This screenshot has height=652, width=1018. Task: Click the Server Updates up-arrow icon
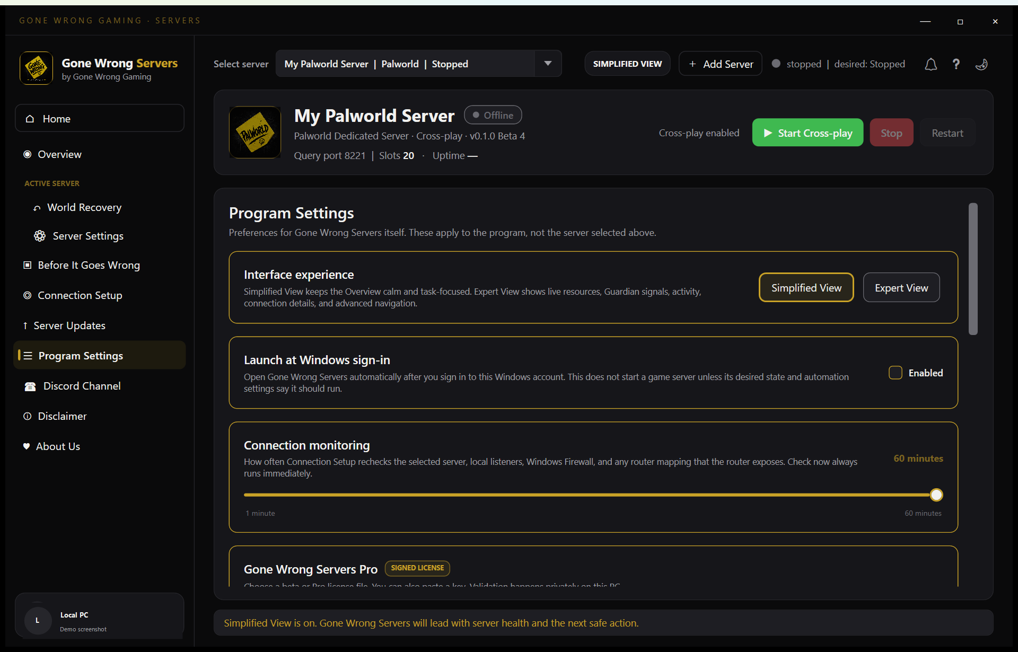coord(25,325)
